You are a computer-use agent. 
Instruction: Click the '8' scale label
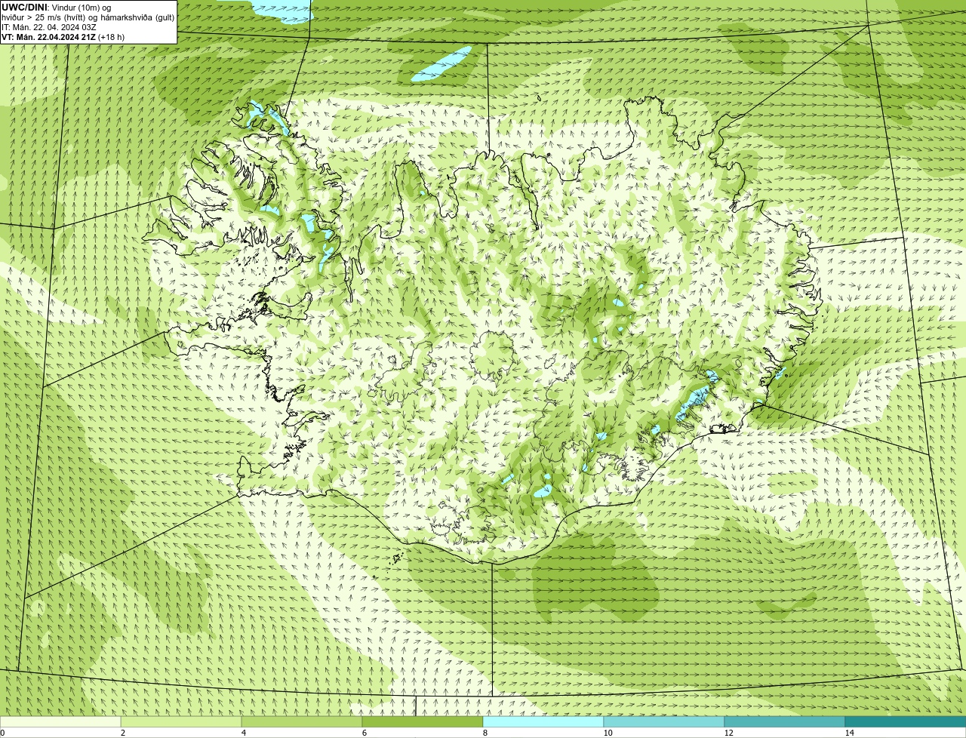pos(485,733)
